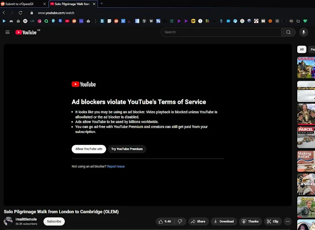Focus the YouTube Search input field
Viewport: 315px width, 230px height.
pos(221,32)
